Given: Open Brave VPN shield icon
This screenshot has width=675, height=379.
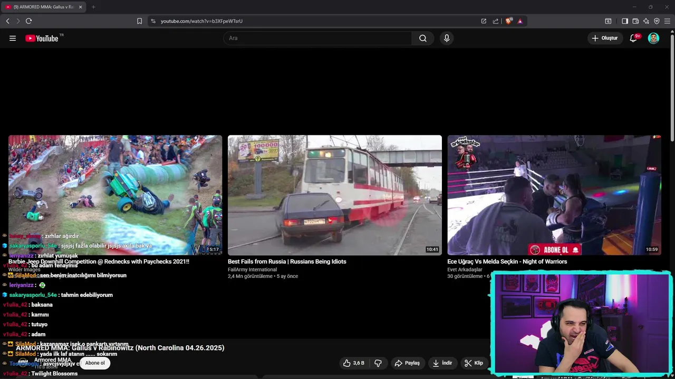Looking at the screenshot, I should click(657, 21).
